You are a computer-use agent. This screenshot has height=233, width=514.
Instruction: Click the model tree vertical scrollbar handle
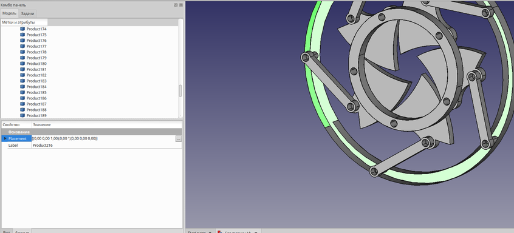point(180,90)
